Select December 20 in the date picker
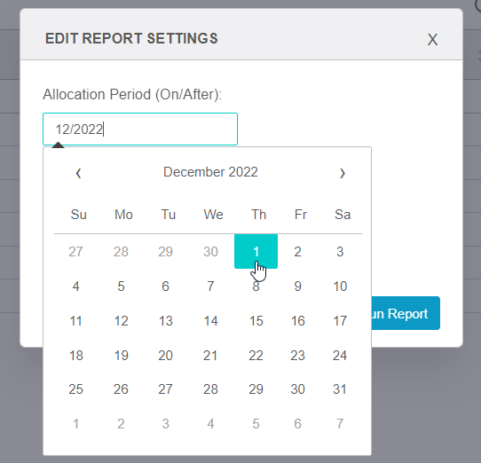The width and height of the screenshot is (481, 463). 166,356
